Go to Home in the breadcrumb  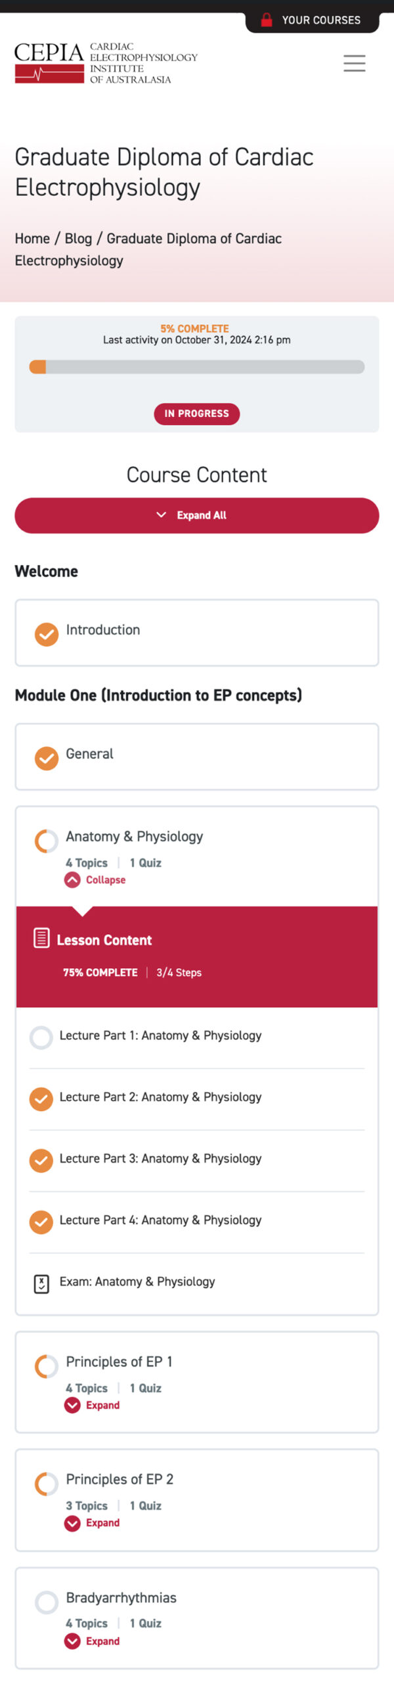(32, 238)
